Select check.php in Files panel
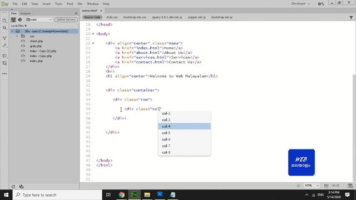 [x=36, y=41]
